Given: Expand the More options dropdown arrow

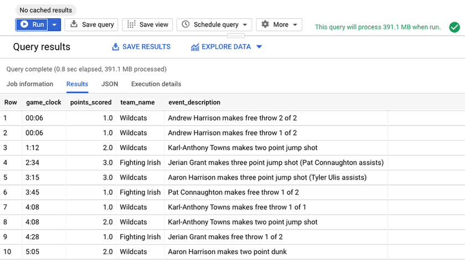Looking at the screenshot, I should click(295, 25).
